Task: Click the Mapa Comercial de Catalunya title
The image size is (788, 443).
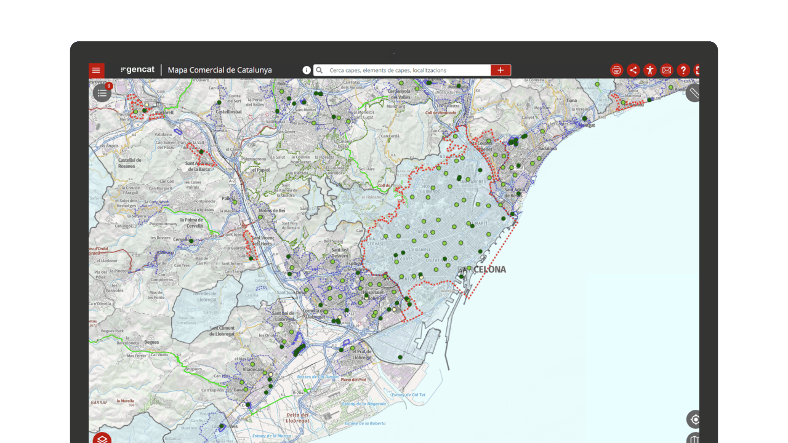Action: point(220,70)
